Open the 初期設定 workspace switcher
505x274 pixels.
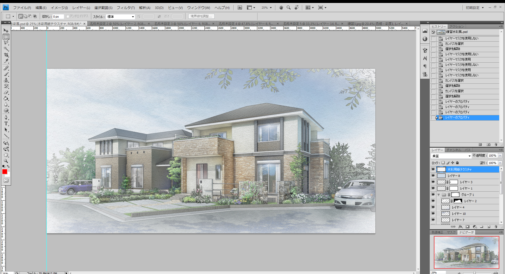[474, 8]
